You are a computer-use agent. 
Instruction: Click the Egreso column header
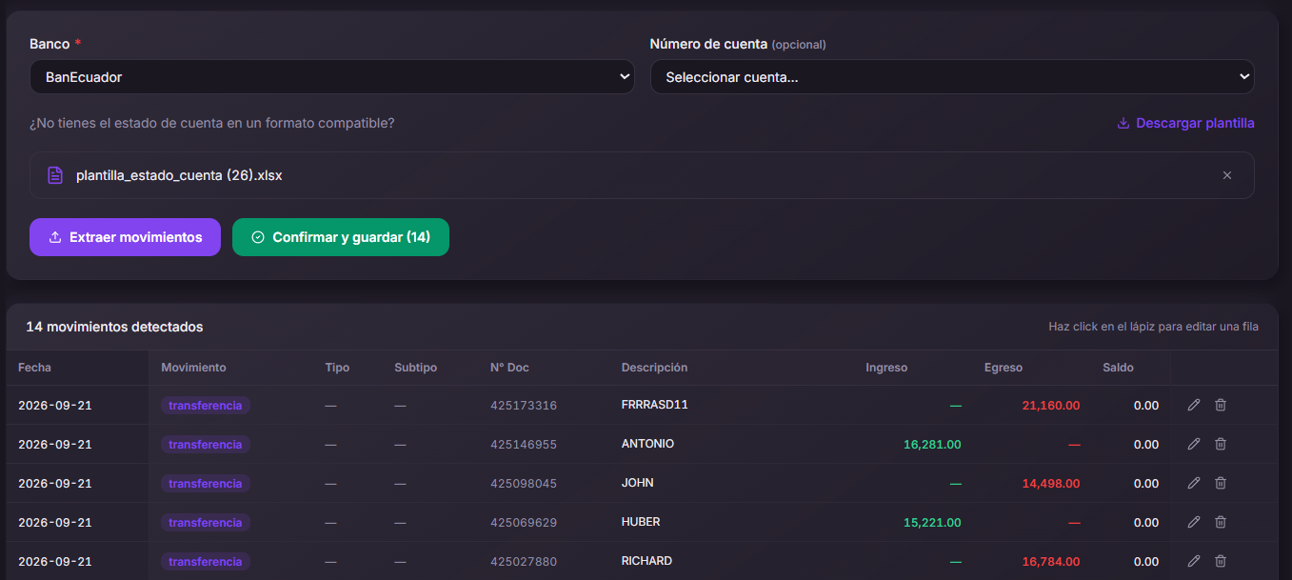point(1004,368)
